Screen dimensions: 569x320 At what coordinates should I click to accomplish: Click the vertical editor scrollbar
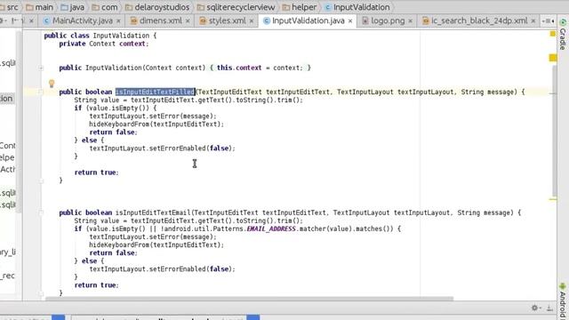click(x=554, y=131)
